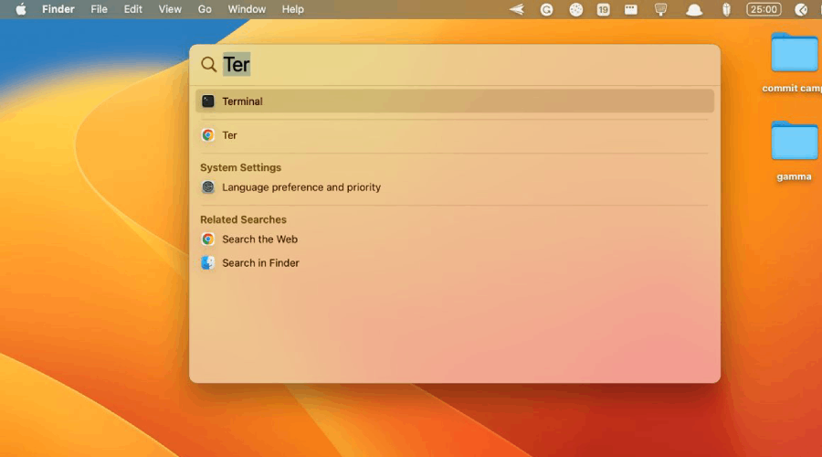
Task: Click the Spotlight magnifying glass icon
Action: [x=209, y=65]
